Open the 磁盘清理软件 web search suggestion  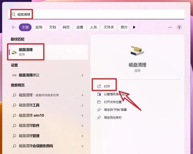pos(48,126)
